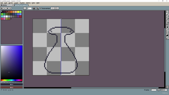Open the zoom percentage field
Viewport: 169px width, 95px height.
click(x=164, y=90)
